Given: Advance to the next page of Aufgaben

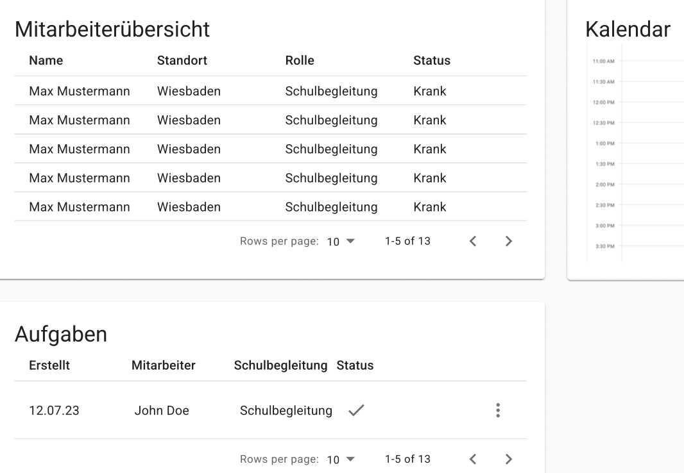Looking at the screenshot, I should click(509, 459).
